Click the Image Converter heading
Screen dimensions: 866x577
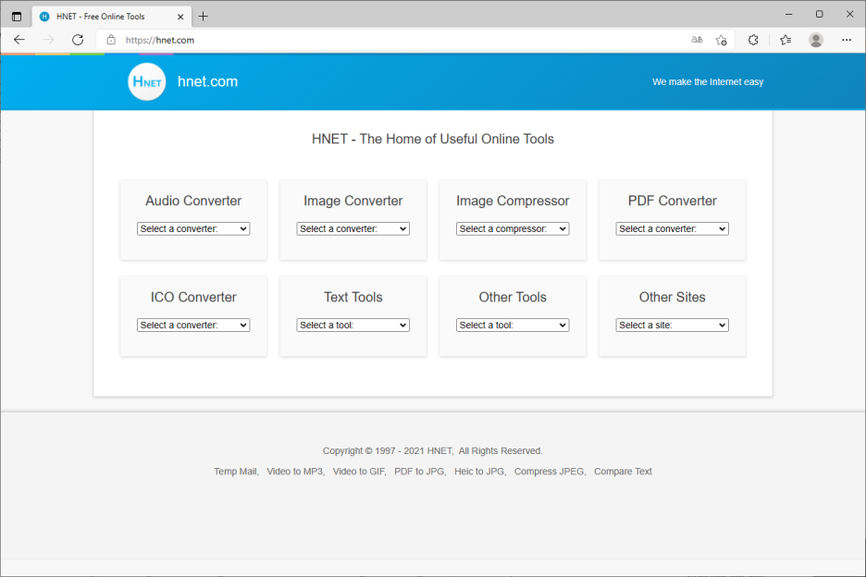353,201
